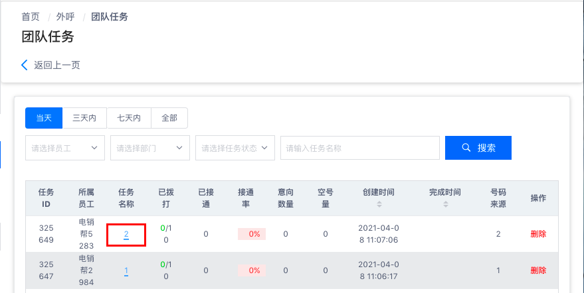Expand the 请选择部门 dropdown

[x=150, y=148]
